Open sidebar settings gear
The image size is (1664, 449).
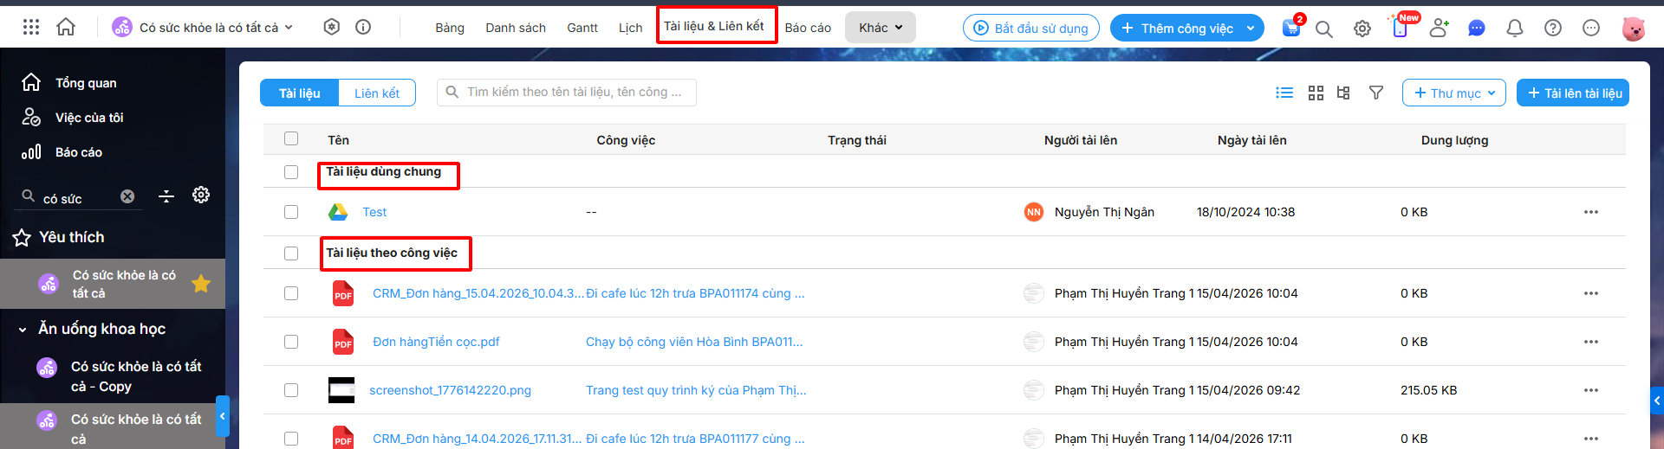[201, 195]
